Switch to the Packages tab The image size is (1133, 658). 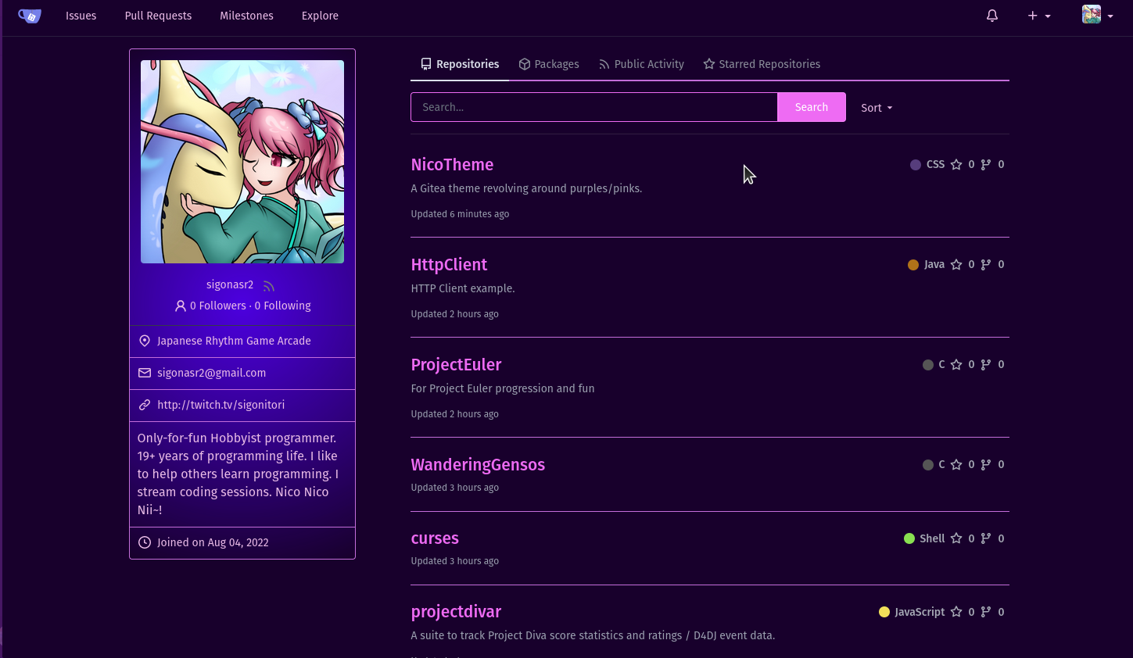[x=549, y=64]
